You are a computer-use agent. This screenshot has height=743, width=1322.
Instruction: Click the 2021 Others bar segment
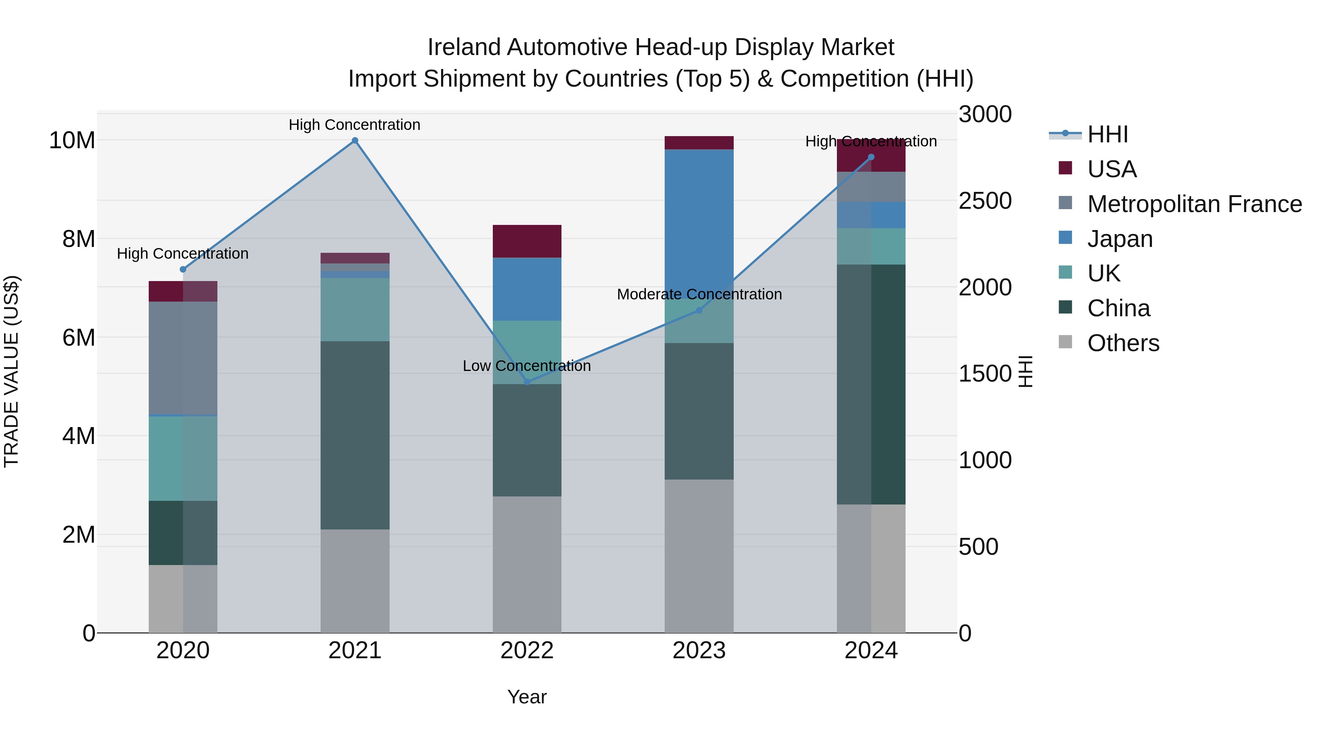[355, 581]
